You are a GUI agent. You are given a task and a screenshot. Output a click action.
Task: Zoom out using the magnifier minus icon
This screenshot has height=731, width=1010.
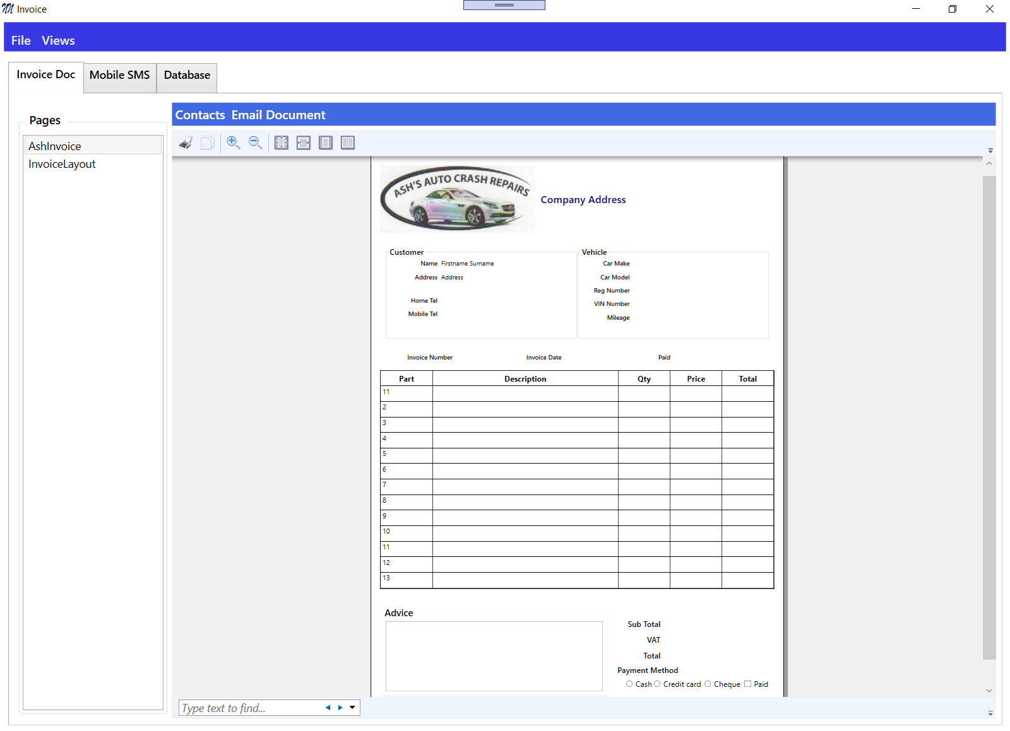point(255,143)
